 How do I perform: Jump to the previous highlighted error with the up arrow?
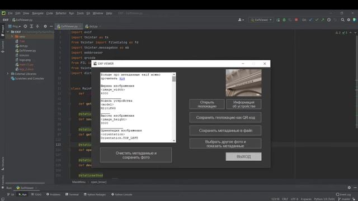(351, 33)
